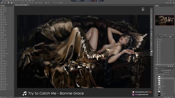This screenshot has width=175, height=98.
Task: Toggle visibility of topmost layer in Layers panel
Action: pos(156,76)
